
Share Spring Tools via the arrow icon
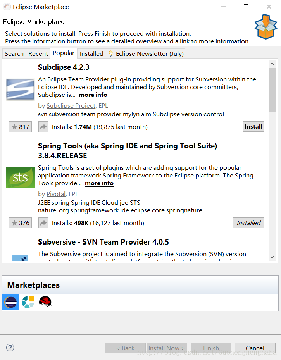click(x=43, y=223)
